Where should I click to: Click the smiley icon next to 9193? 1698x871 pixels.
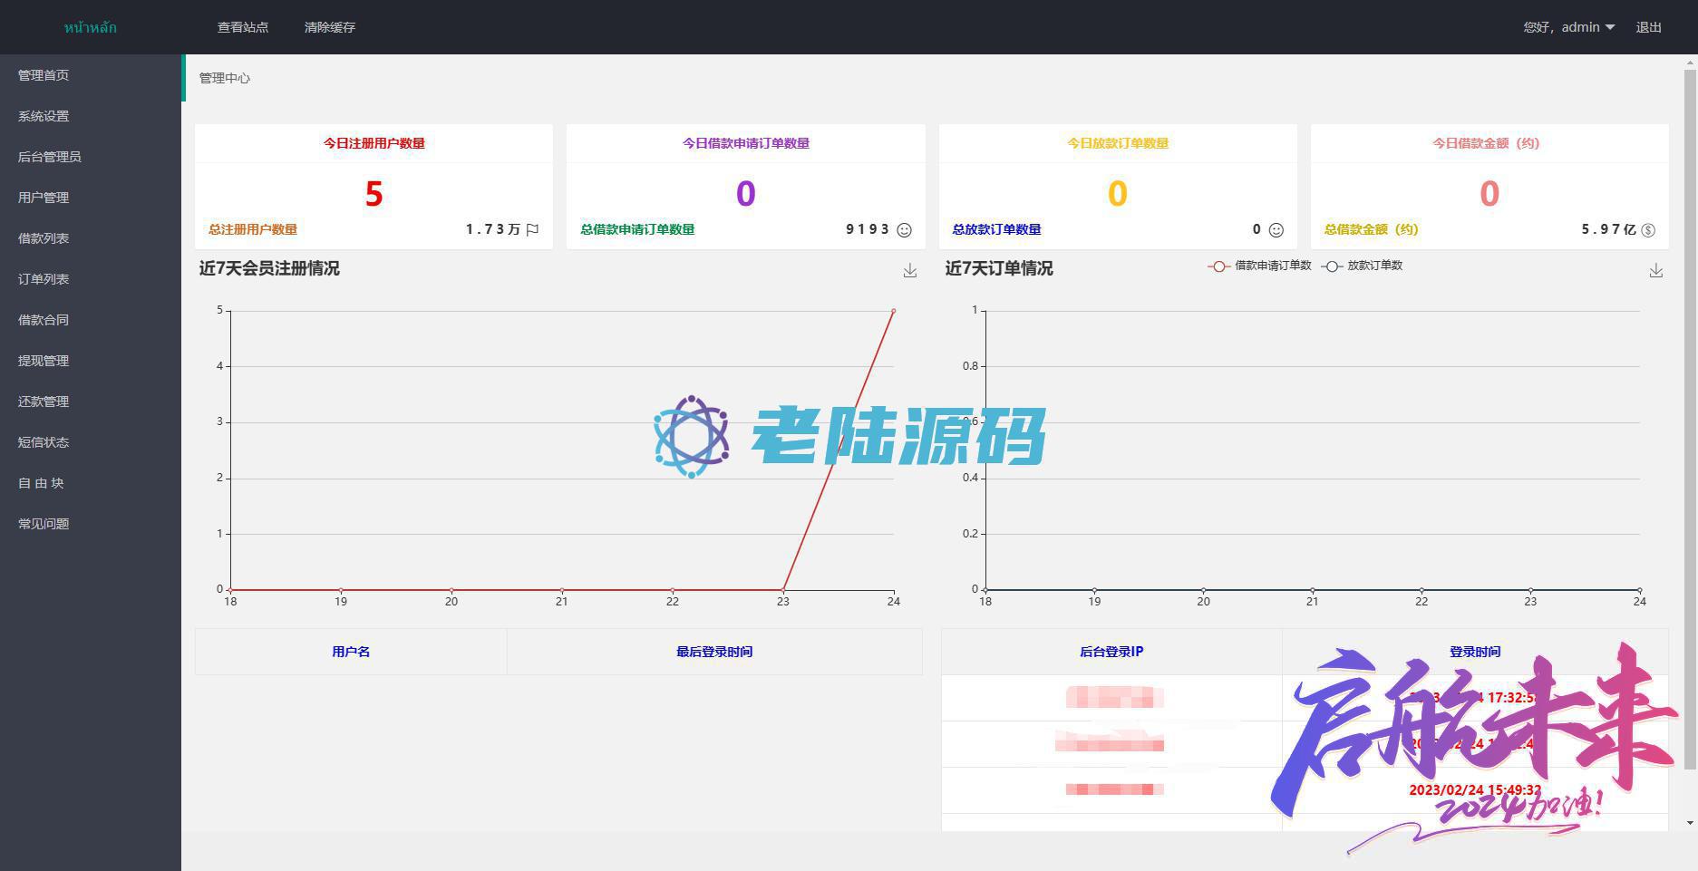tap(904, 230)
